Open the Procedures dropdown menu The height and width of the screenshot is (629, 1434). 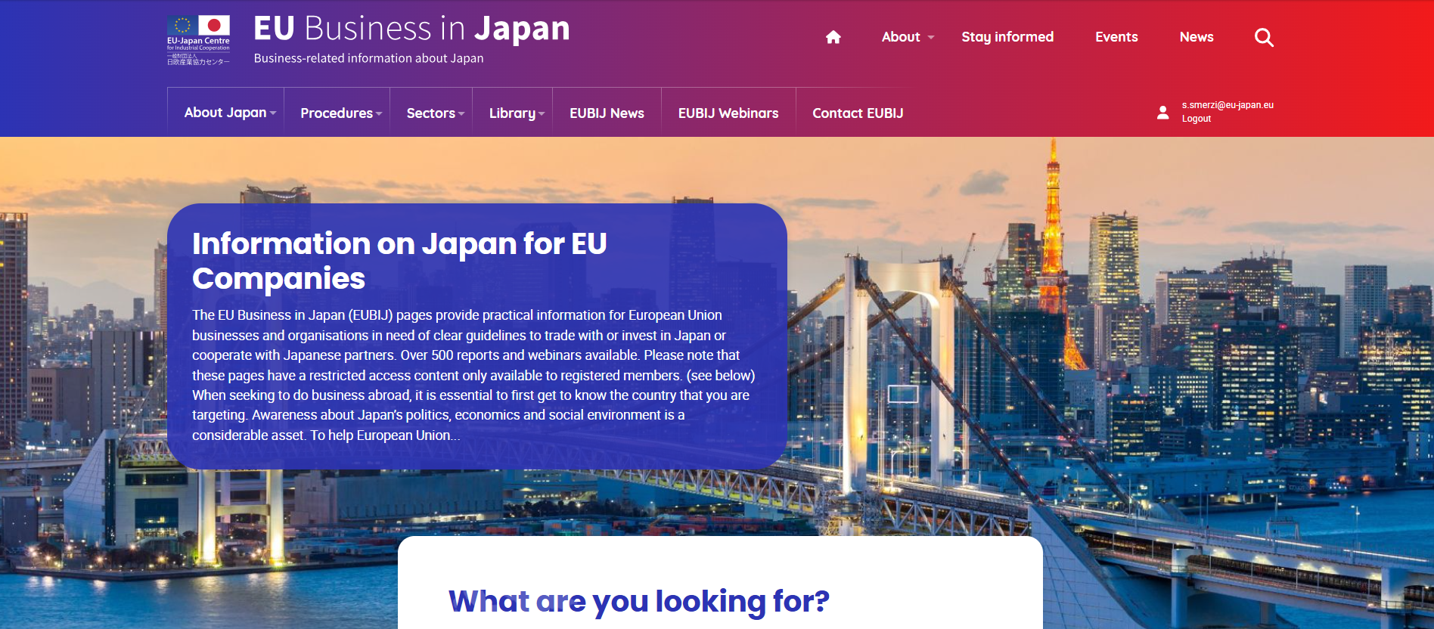pos(340,113)
